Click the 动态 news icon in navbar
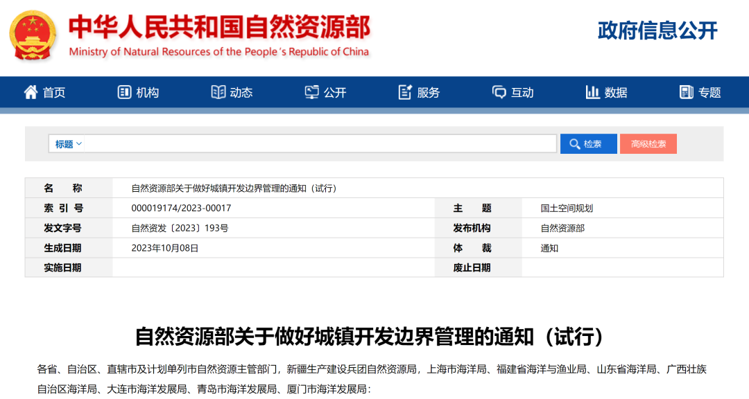The image size is (749, 399). (218, 91)
